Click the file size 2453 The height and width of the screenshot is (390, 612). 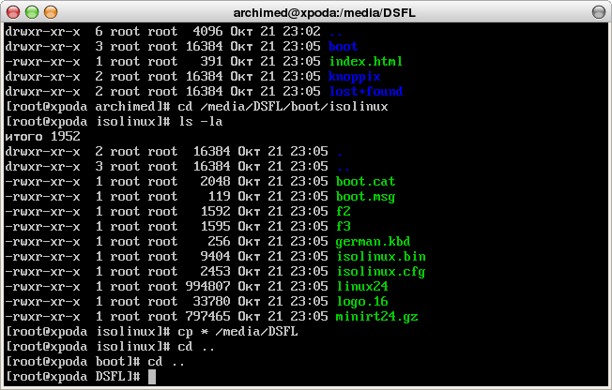[x=216, y=272]
